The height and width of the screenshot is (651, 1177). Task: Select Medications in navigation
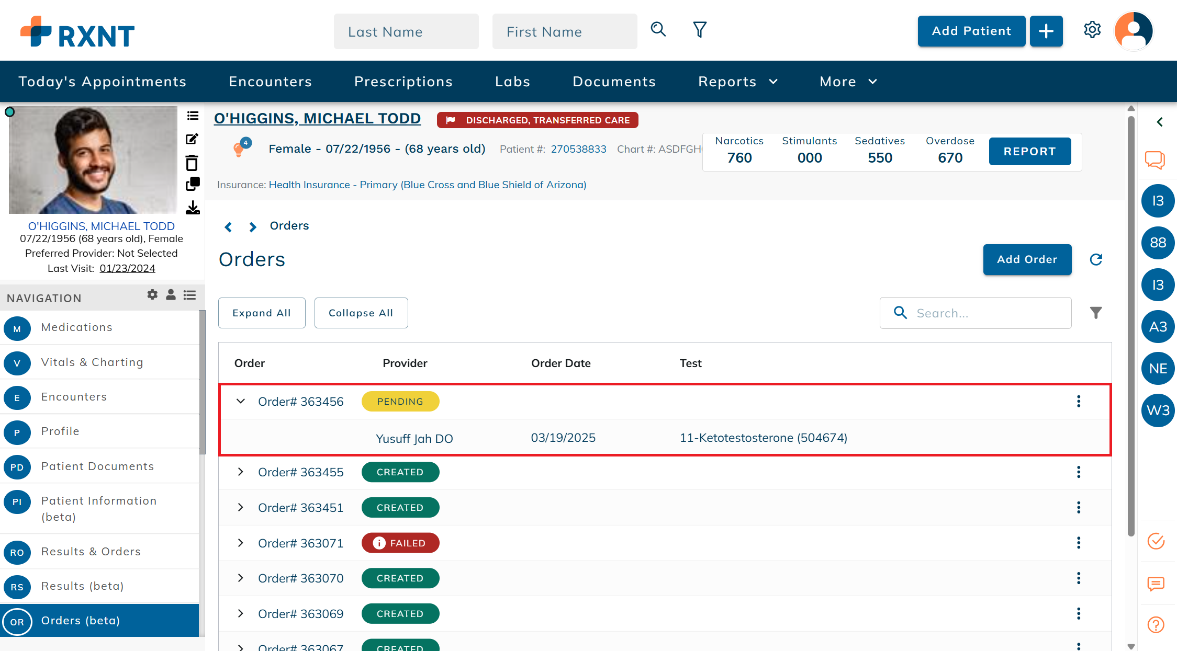99,328
